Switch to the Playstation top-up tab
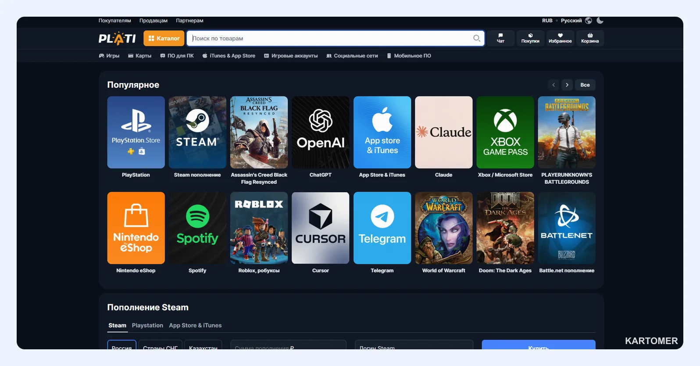Image resolution: width=700 pixels, height=366 pixels. coord(147,325)
